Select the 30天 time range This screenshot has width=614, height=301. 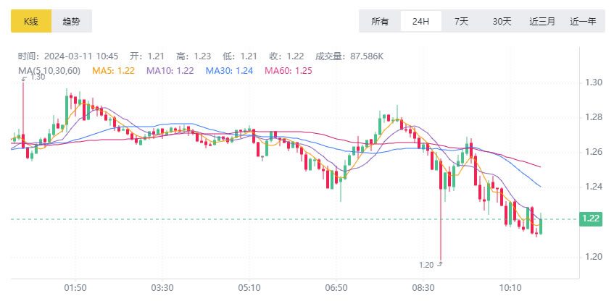[502, 21]
